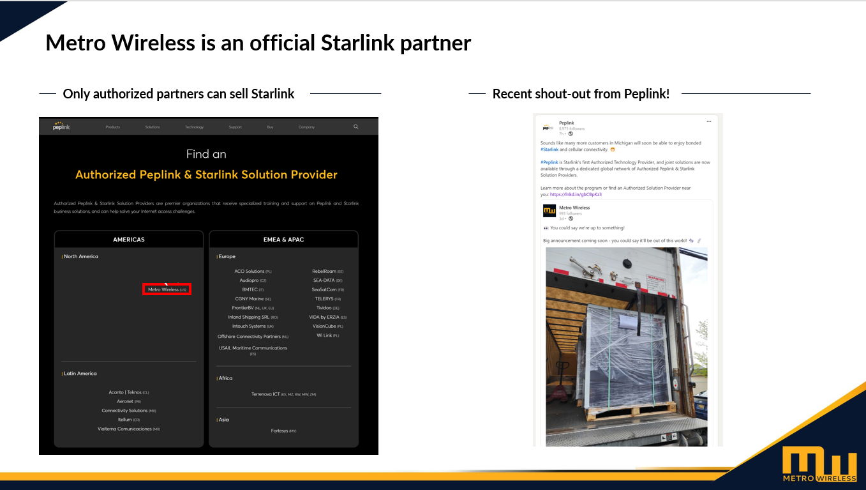Click the Fortesys provider link

[x=284, y=431]
